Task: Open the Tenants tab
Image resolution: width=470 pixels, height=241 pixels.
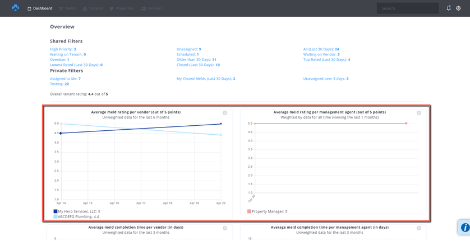Action: point(93,8)
